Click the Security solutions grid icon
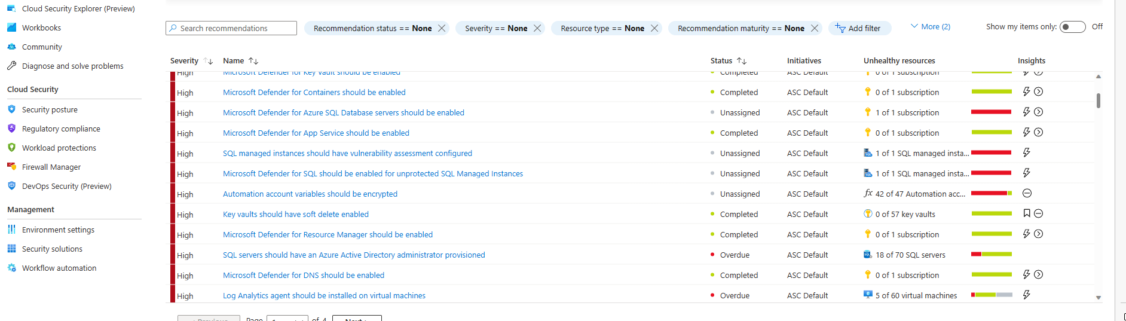This screenshot has height=321, width=1126. (x=11, y=249)
